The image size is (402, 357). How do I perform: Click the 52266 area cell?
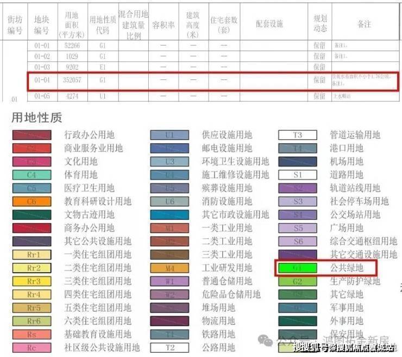click(x=72, y=46)
